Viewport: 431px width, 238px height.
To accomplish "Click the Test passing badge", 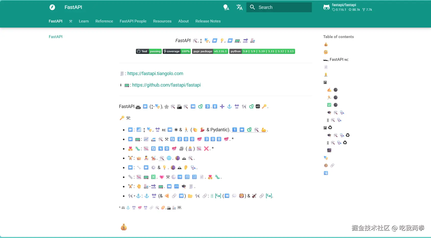I will (x=149, y=51).
